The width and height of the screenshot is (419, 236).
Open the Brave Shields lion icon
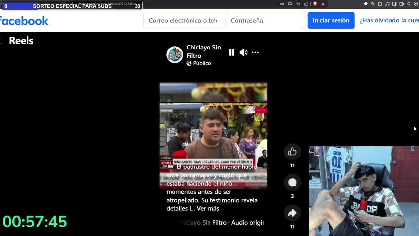pyautogui.click(x=315, y=4)
